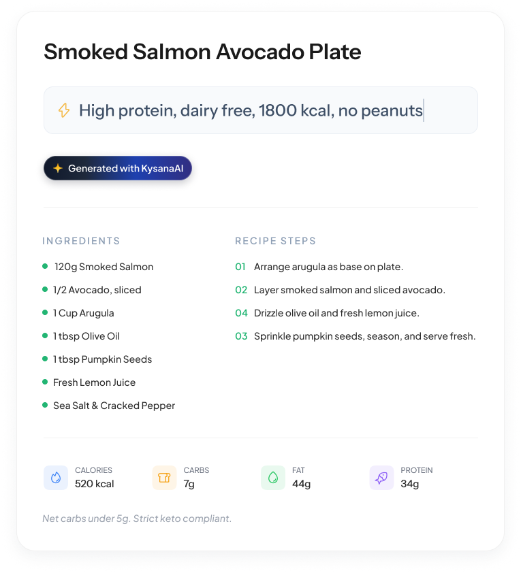The height and width of the screenshot is (573, 521).
Task: Click the 1 tbsp Olive Oil ingredient
Action: [86, 336]
